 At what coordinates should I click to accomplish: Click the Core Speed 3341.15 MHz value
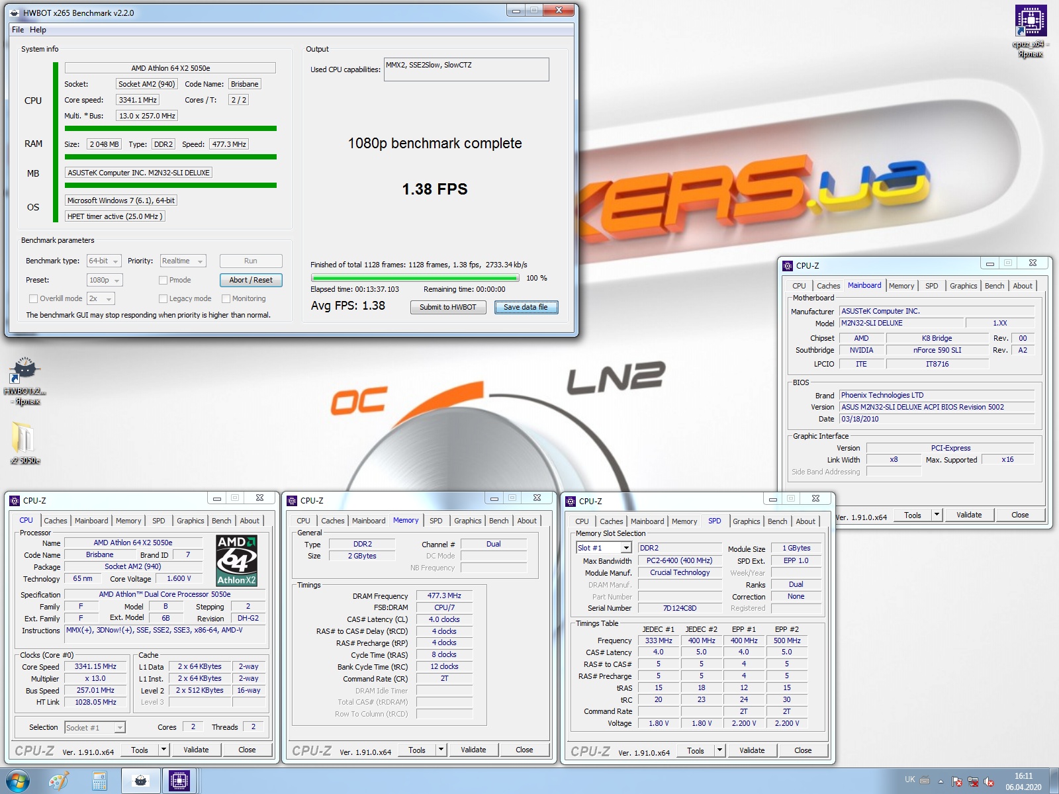pyautogui.click(x=95, y=667)
